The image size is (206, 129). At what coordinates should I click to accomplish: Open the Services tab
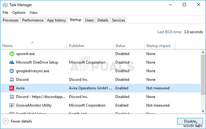pyautogui.click(x=118, y=20)
